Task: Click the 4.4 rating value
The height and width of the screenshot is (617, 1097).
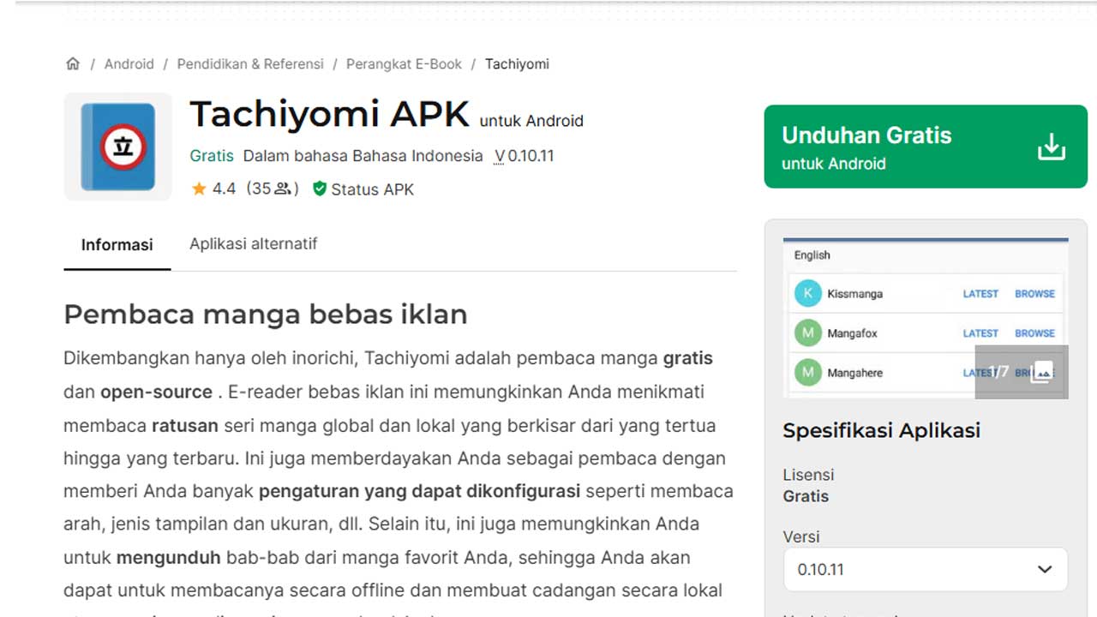Action: (x=224, y=189)
